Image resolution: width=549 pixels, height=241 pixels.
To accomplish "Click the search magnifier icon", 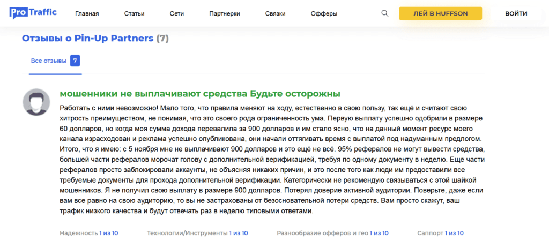I will point(385,13).
